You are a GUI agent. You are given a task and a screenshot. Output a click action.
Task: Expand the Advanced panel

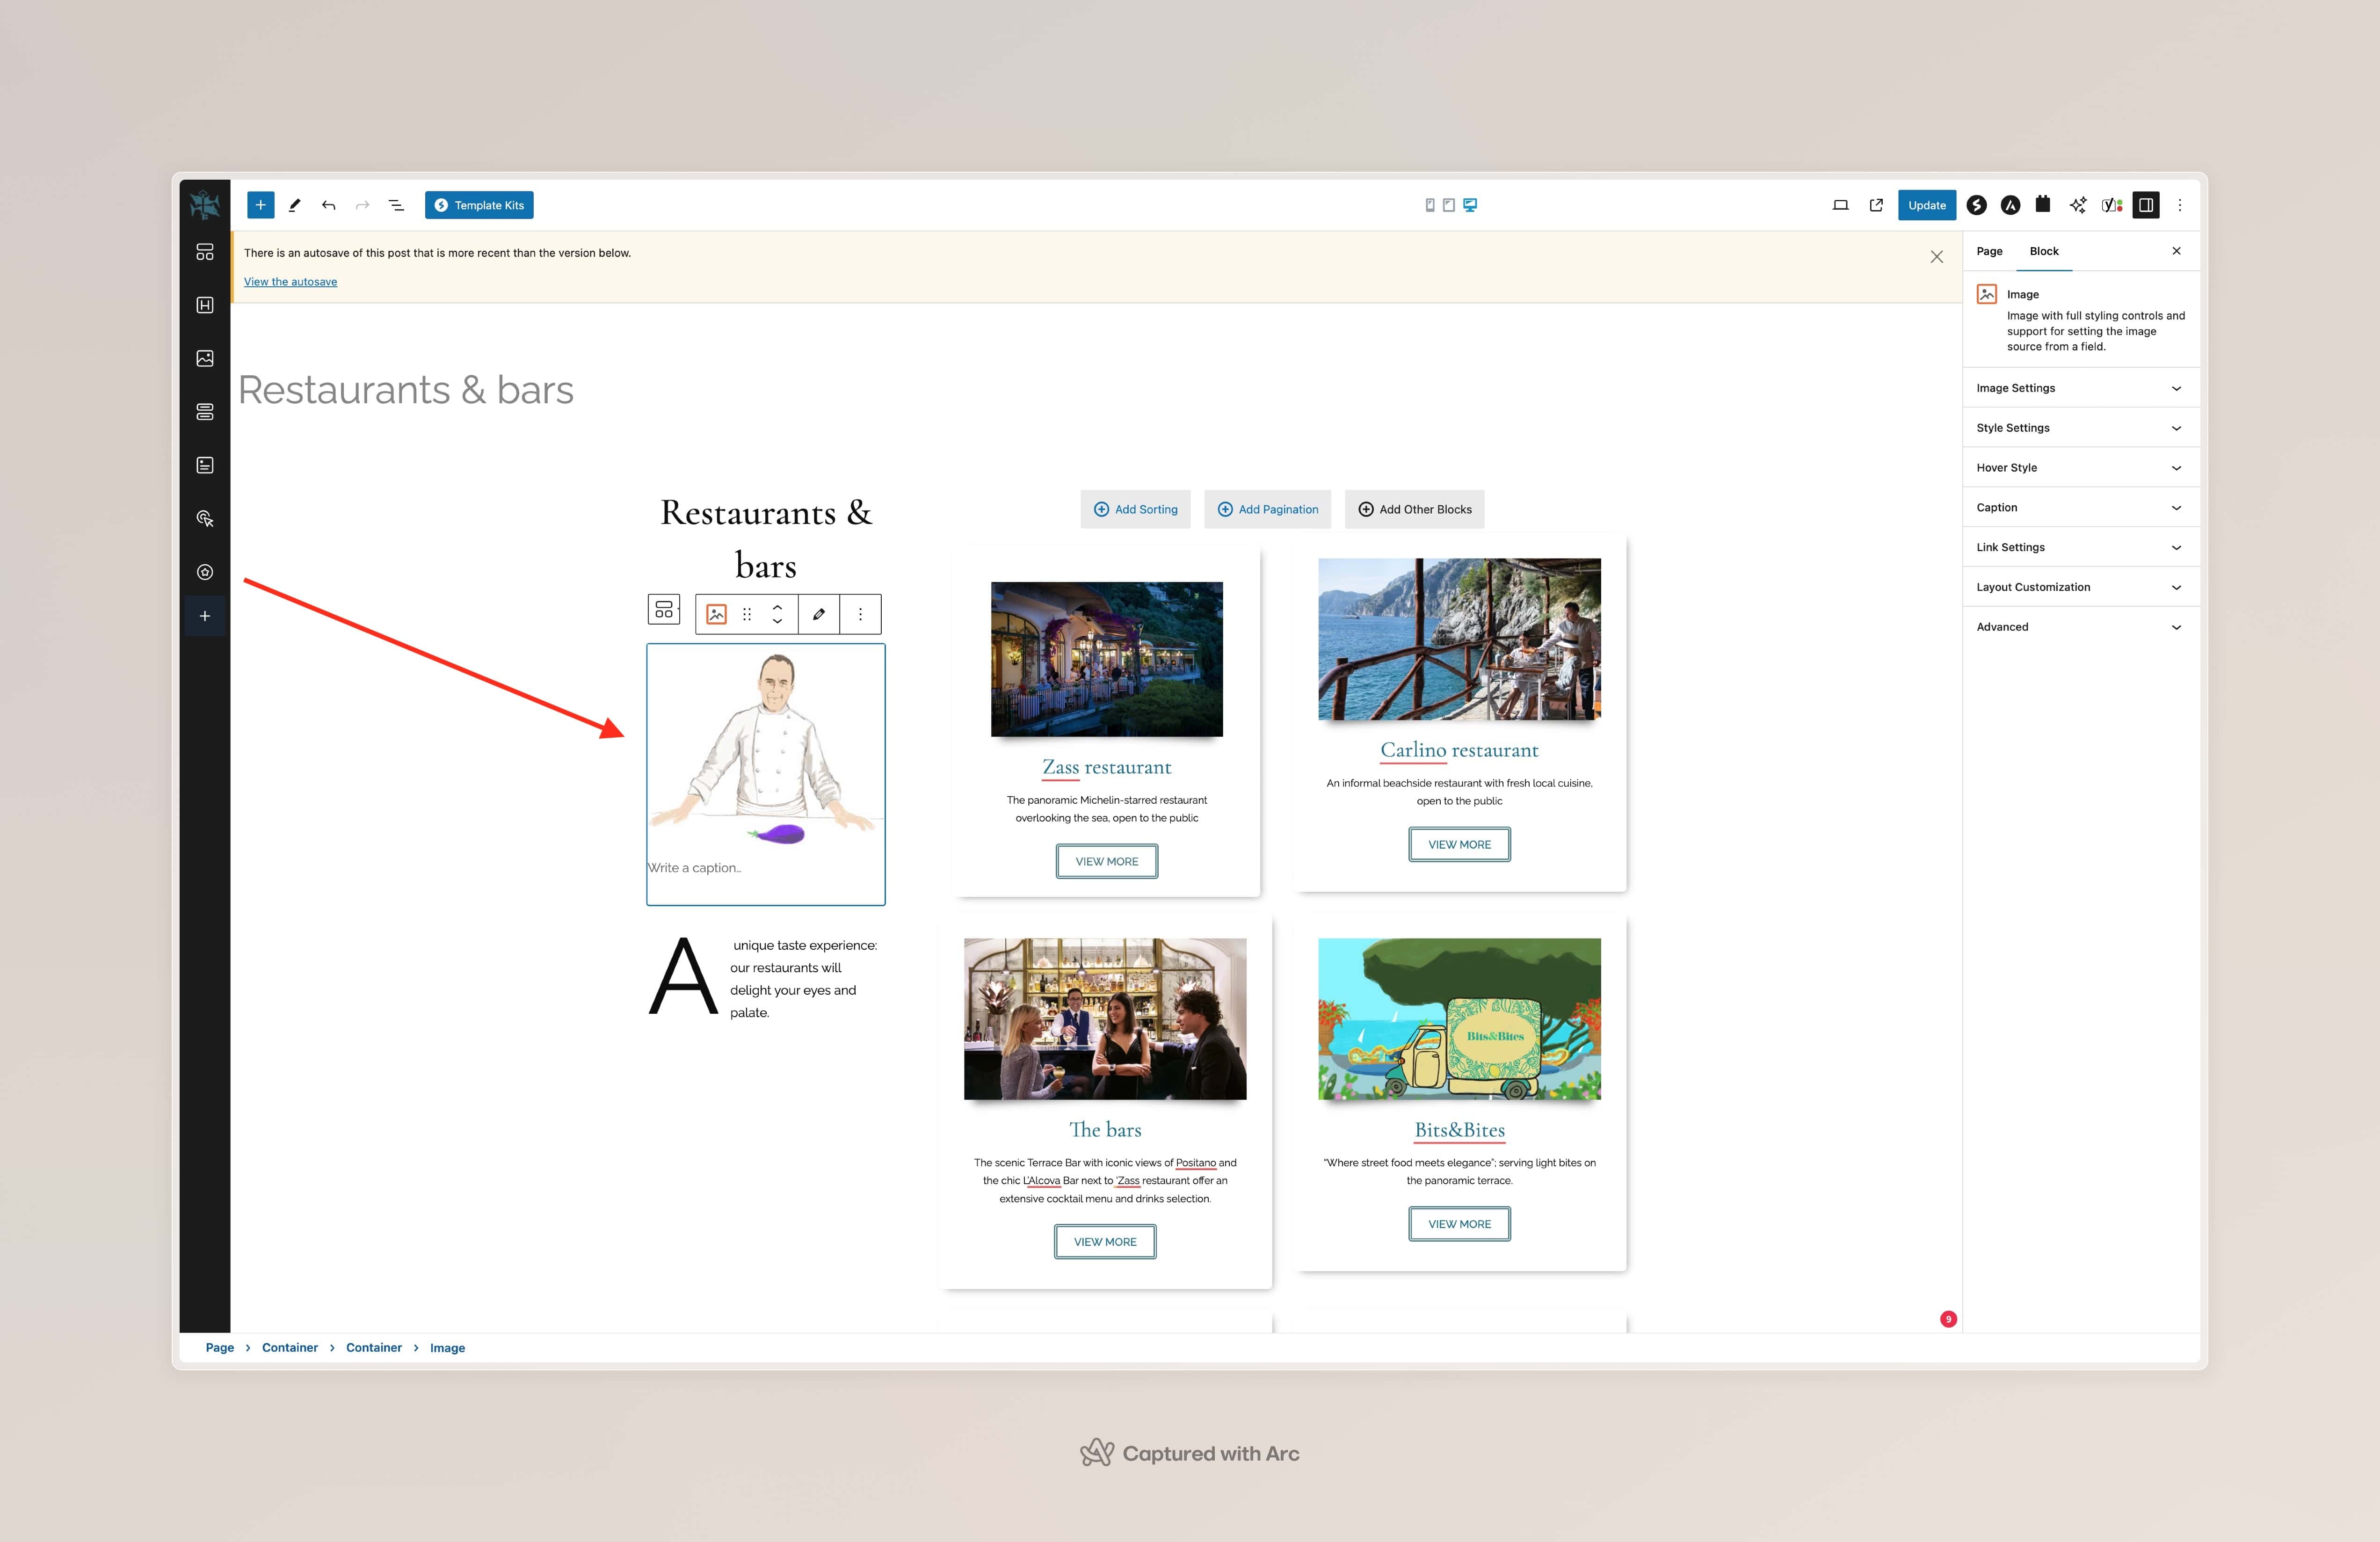click(x=2080, y=627)
